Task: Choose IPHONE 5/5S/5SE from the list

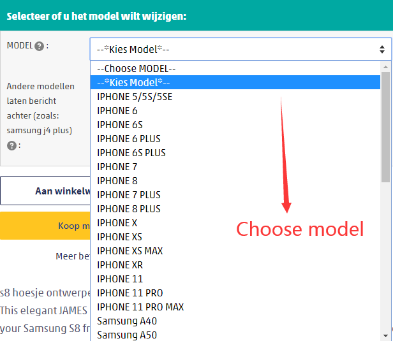Action: coord(235,97)
